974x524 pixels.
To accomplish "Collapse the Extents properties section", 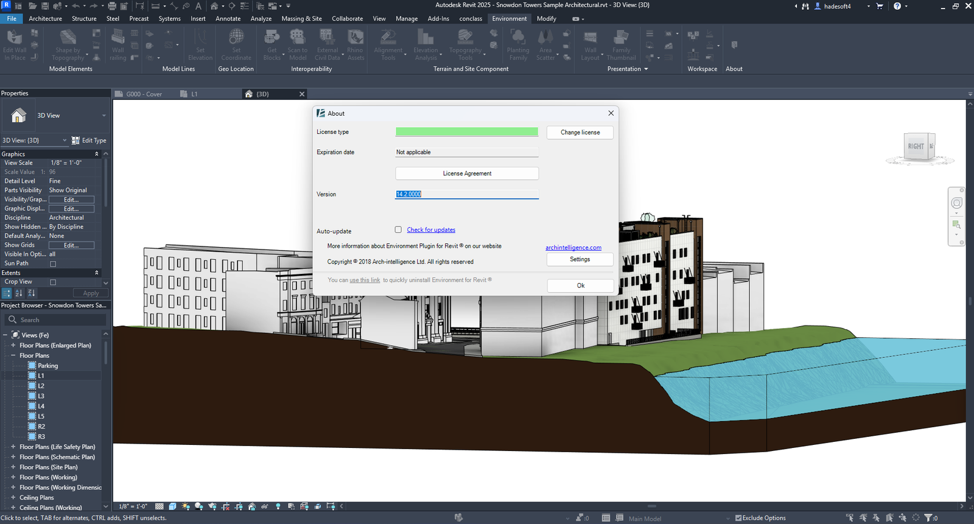I will (96, 273).
